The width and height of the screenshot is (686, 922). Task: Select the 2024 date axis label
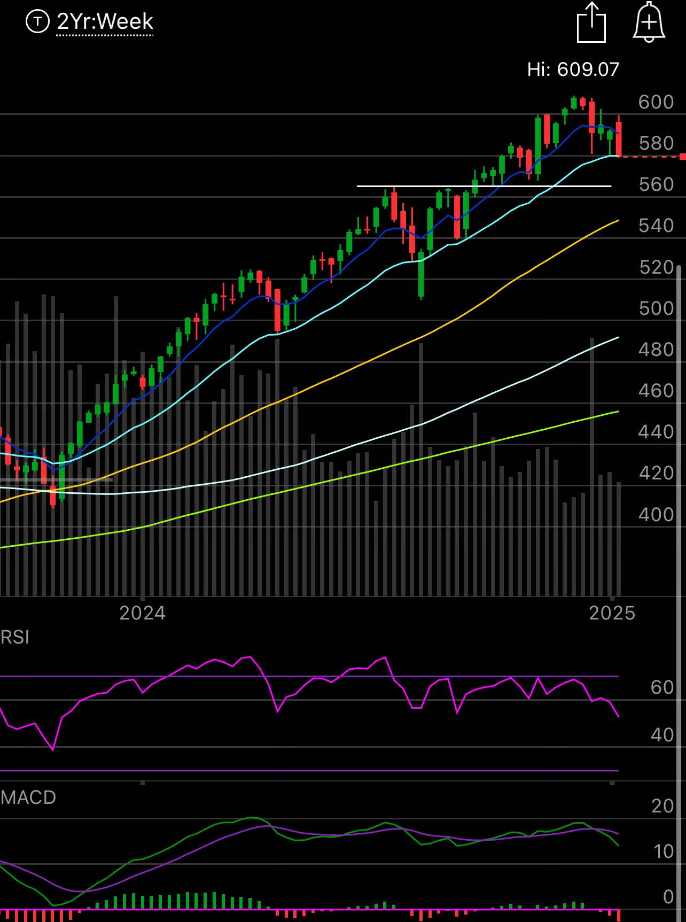(x=142, y=613)
